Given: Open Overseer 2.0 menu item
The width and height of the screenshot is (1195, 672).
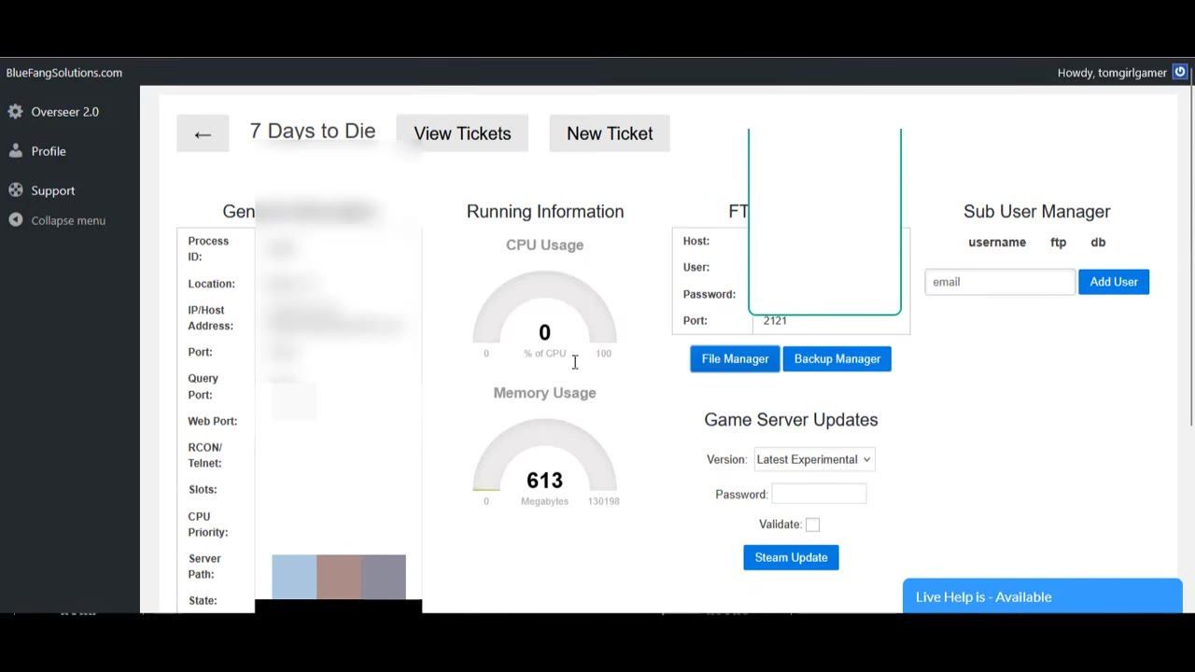Looking at the screenshot, I should 64,112.
